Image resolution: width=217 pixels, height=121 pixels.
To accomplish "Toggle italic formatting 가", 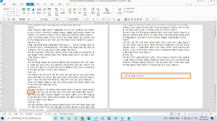I will [106, 19].
